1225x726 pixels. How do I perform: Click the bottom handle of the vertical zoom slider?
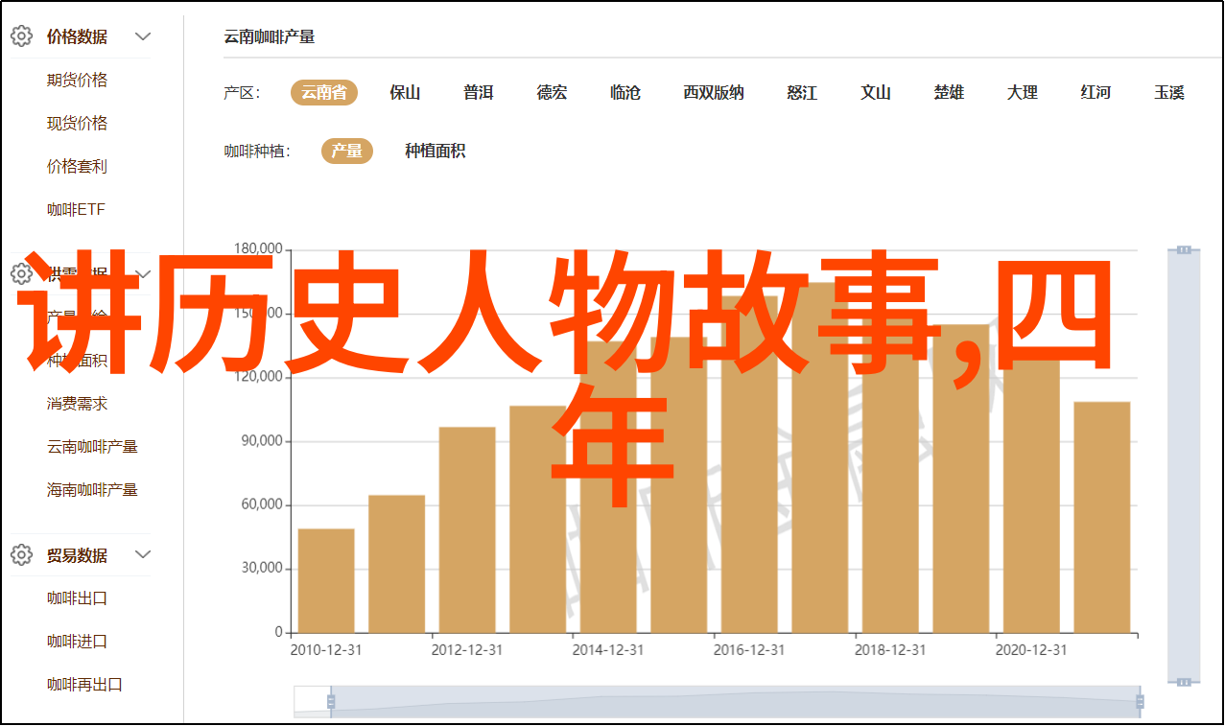[1184, 681]
